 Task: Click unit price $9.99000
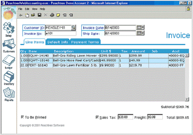coord(109,65)
